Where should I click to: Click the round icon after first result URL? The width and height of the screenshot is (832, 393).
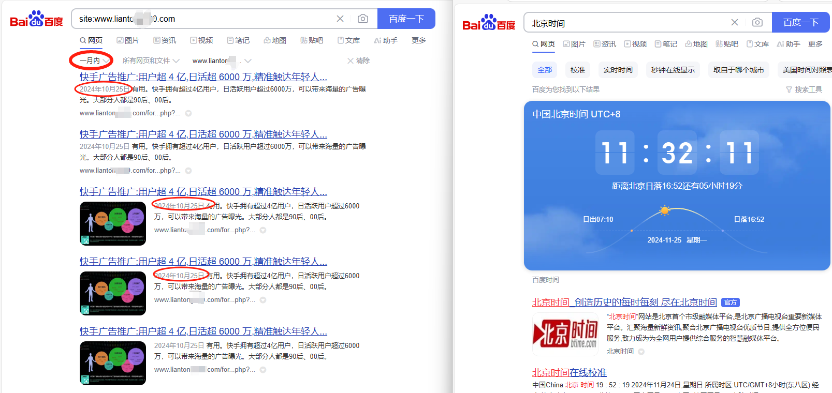188,113
